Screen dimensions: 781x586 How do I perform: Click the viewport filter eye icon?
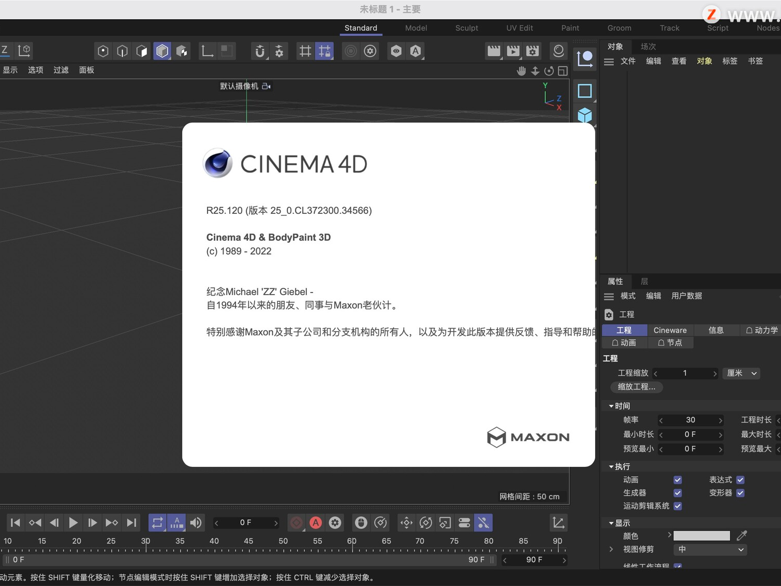pyautogui.click(x=396, y=51)
